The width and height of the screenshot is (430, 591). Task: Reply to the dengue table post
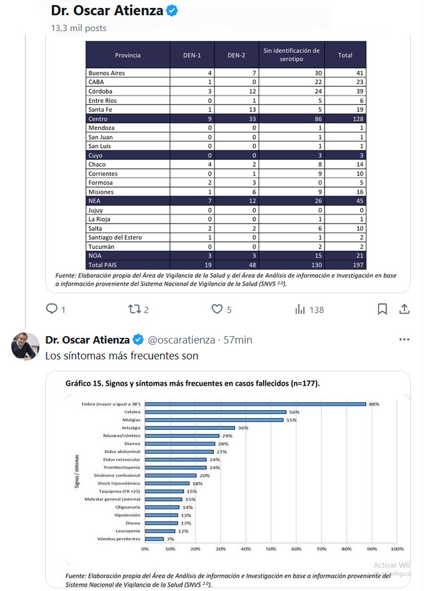(x=52, y=309)
